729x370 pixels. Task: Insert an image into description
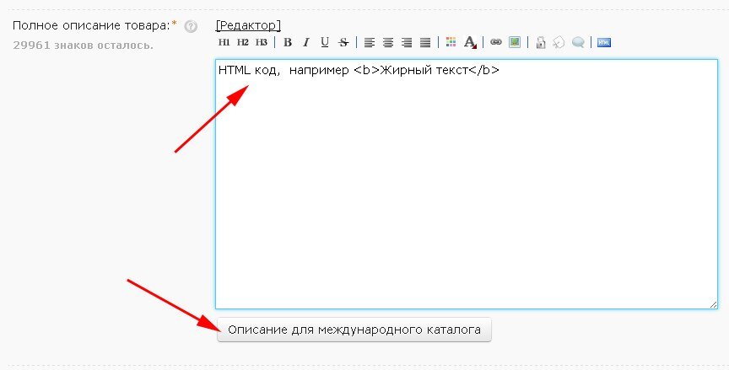[x=514, y=42]
